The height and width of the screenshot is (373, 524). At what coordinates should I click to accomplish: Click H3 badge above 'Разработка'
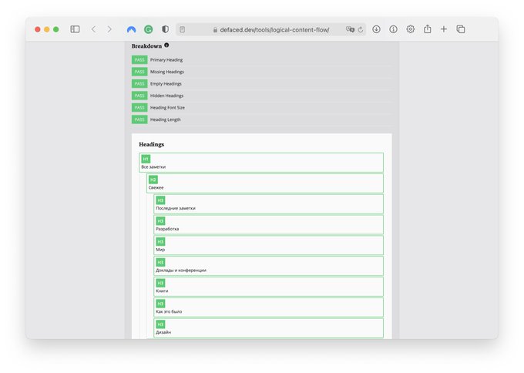pyautogui.click(x=160, y=221)
